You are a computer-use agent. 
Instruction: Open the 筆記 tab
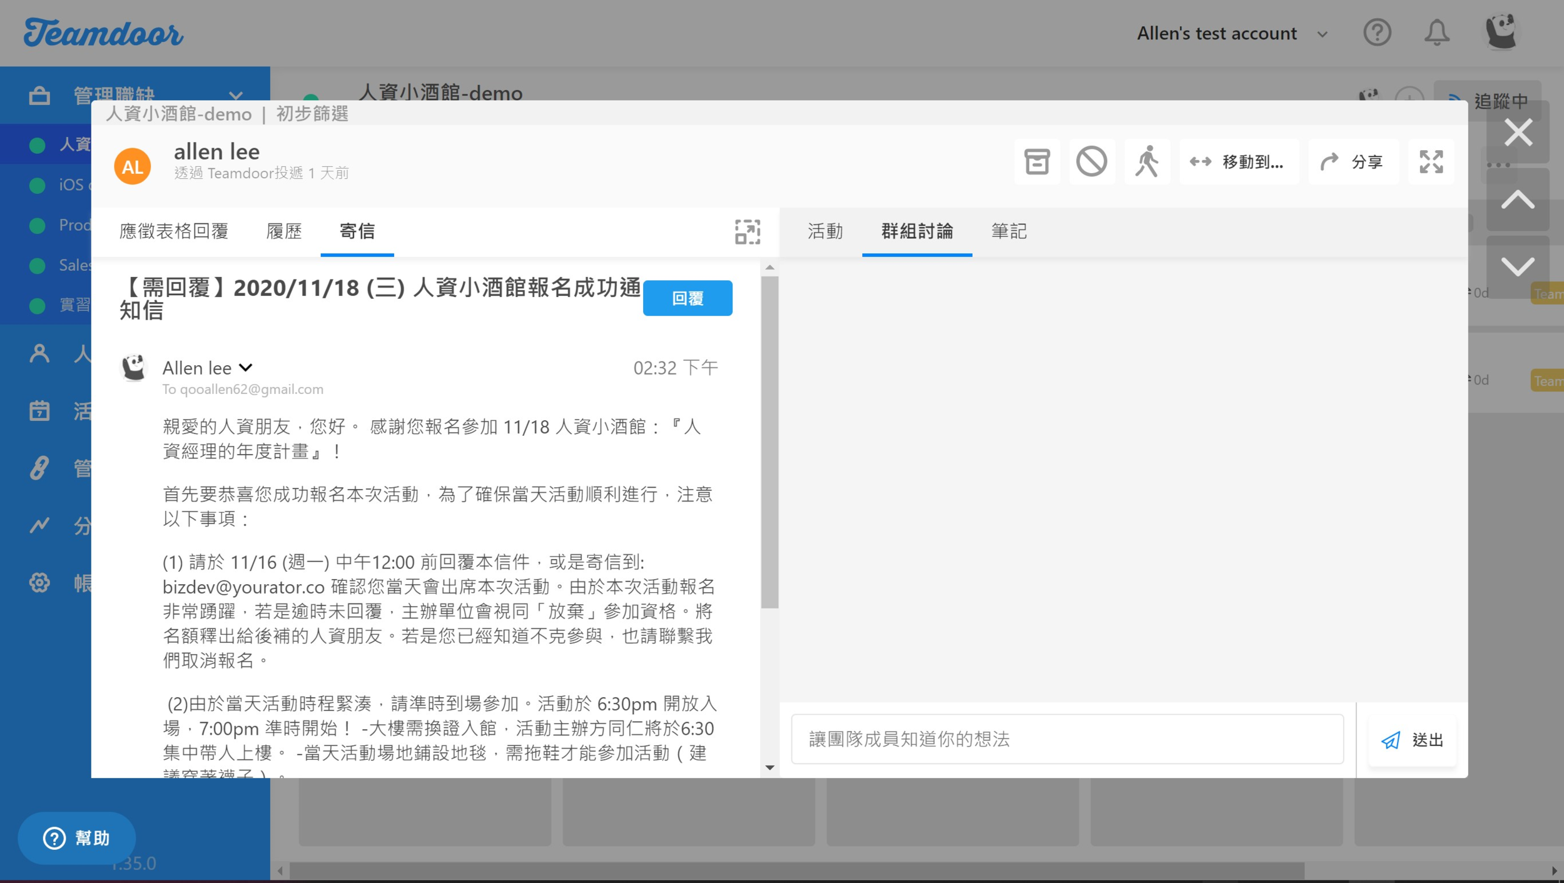[1008, 231]
